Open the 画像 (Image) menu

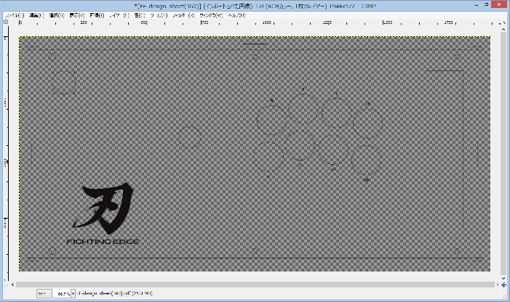(x=95, y=15)
